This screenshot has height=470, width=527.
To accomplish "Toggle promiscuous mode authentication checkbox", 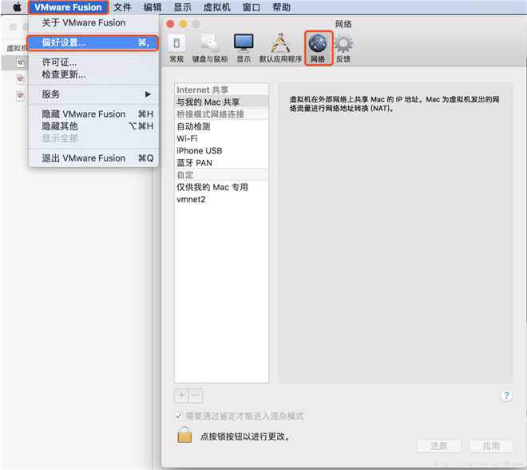I will click(179, 416).
